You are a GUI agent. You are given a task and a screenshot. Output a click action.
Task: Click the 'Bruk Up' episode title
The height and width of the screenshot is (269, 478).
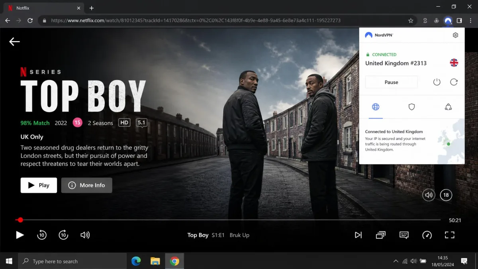[x=239, y=235]
